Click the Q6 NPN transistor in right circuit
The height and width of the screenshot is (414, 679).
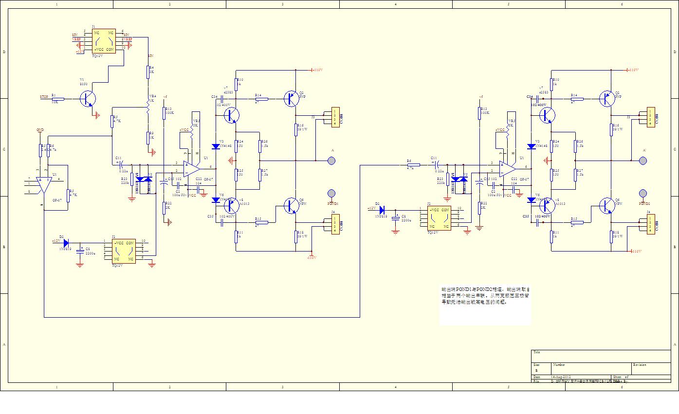pos(607,206)
